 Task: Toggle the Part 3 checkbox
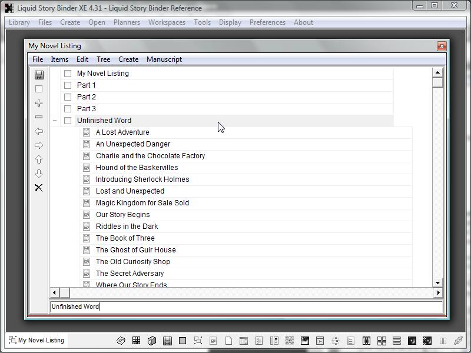pyautogui.click(x=68, y=109)
